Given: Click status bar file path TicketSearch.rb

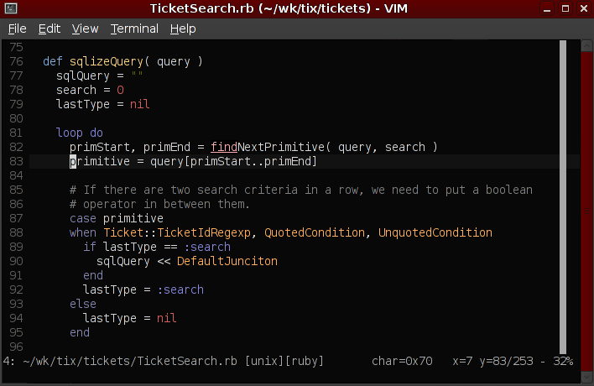Looking at the screenshot, I should coord(130,361).
